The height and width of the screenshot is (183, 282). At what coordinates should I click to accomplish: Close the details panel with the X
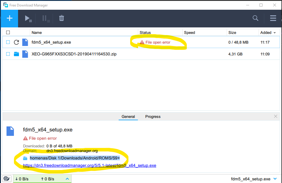(275, 116)
